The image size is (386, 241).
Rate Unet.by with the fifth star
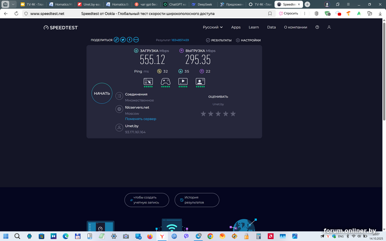233,114
